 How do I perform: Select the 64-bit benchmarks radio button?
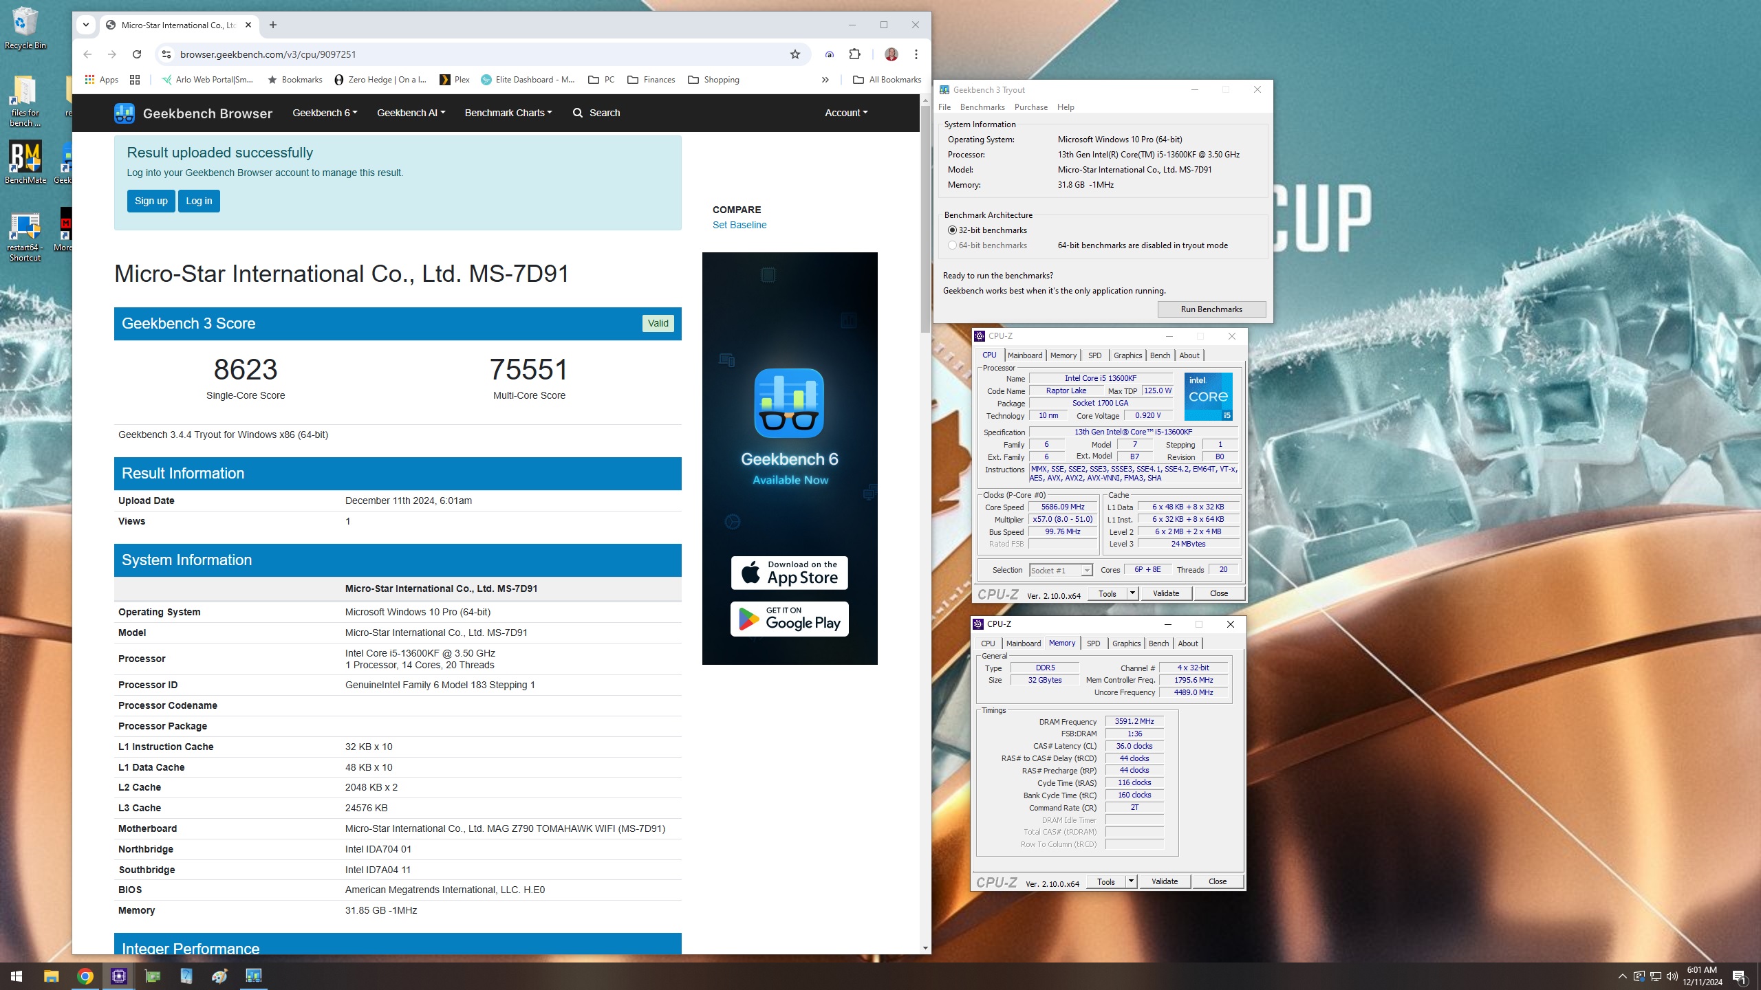pyautogui.click(x=952, y=245)
